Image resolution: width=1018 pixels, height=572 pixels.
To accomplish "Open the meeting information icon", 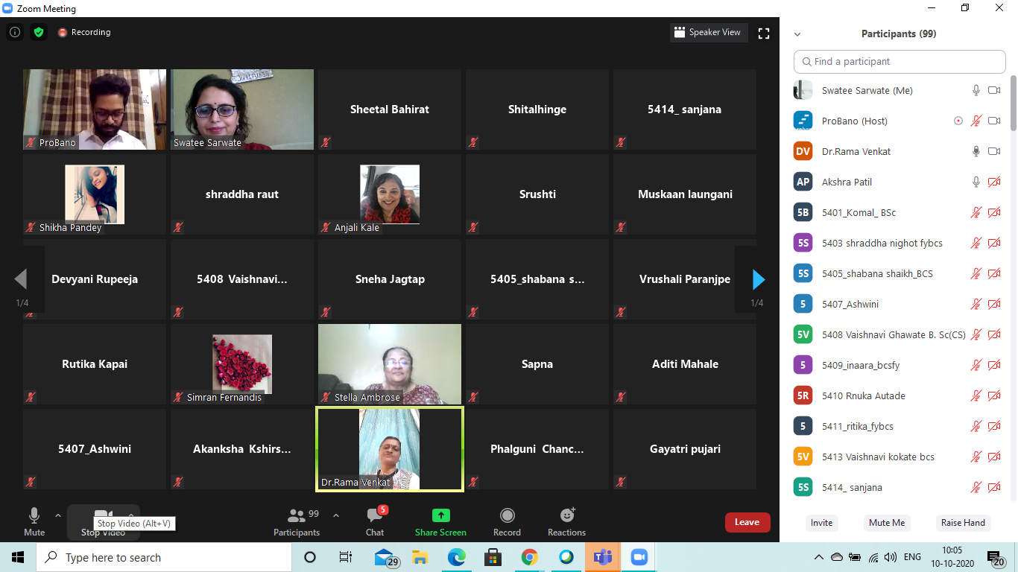I will [x=14, y=32].
